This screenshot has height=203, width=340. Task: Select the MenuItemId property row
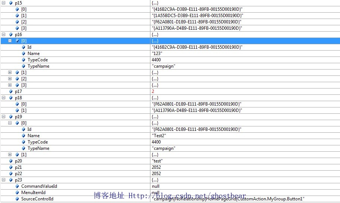click(x=33, y=193)
